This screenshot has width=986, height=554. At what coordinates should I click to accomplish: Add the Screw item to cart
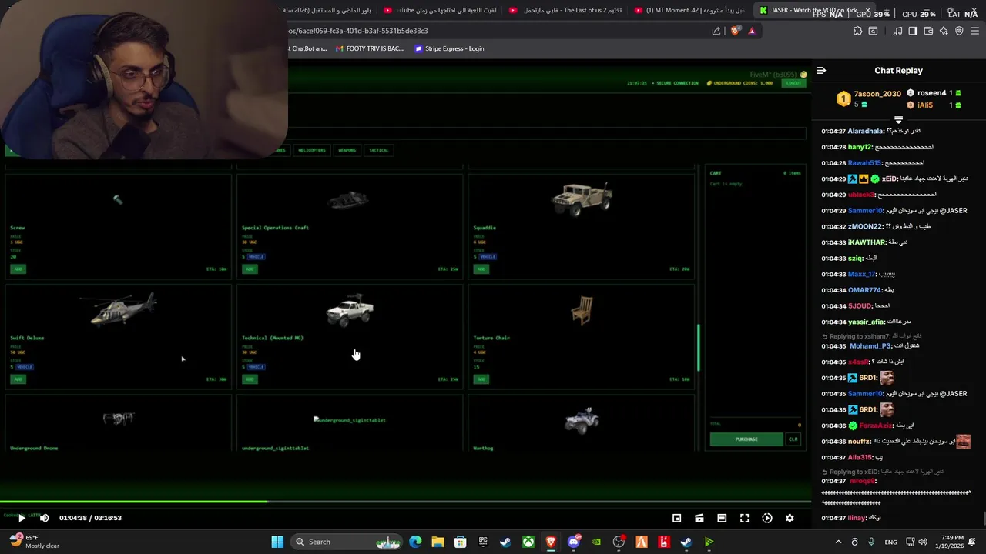point(18,269)
